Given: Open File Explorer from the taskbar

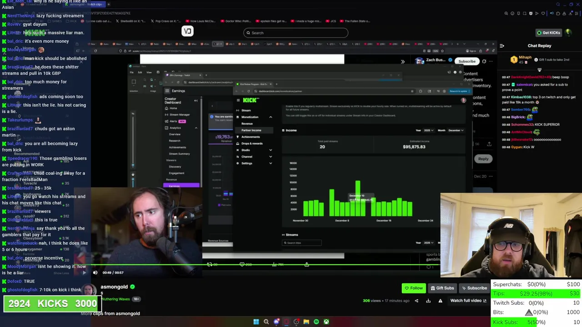Looking at the screenshot, I should pos(306,322).
